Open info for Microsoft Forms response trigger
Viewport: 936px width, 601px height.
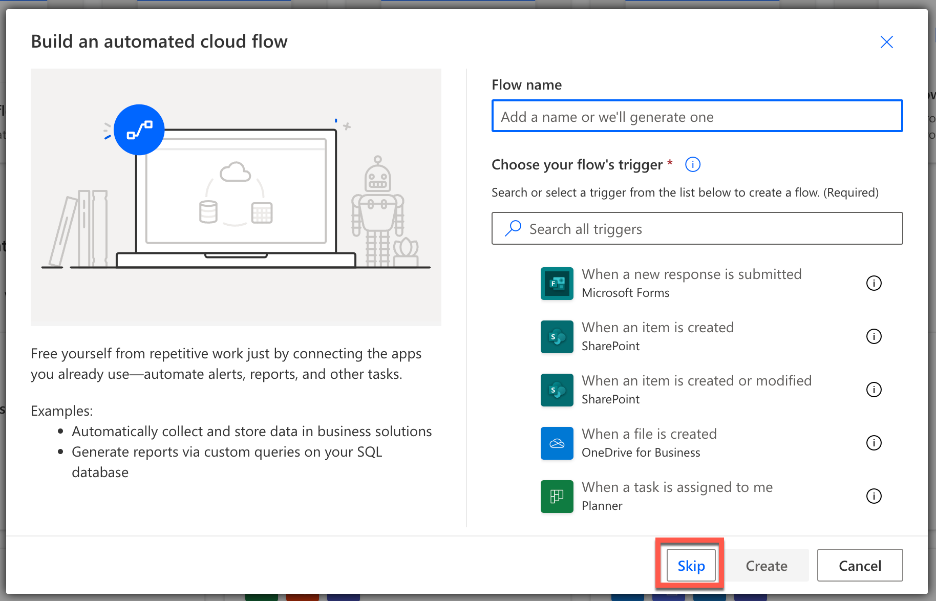point(874,283)
